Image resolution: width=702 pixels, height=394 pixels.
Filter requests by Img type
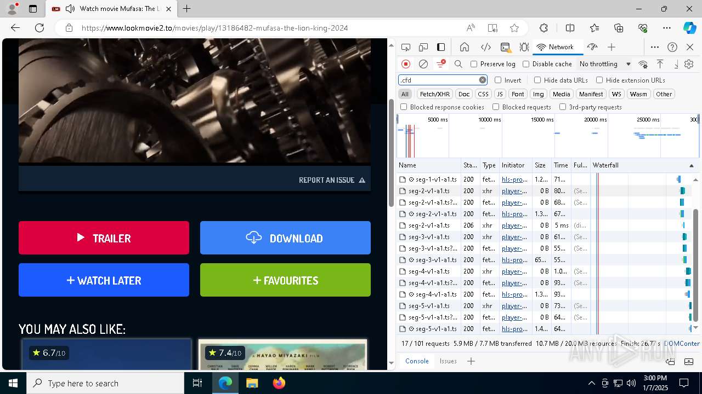tap(539, 94)
